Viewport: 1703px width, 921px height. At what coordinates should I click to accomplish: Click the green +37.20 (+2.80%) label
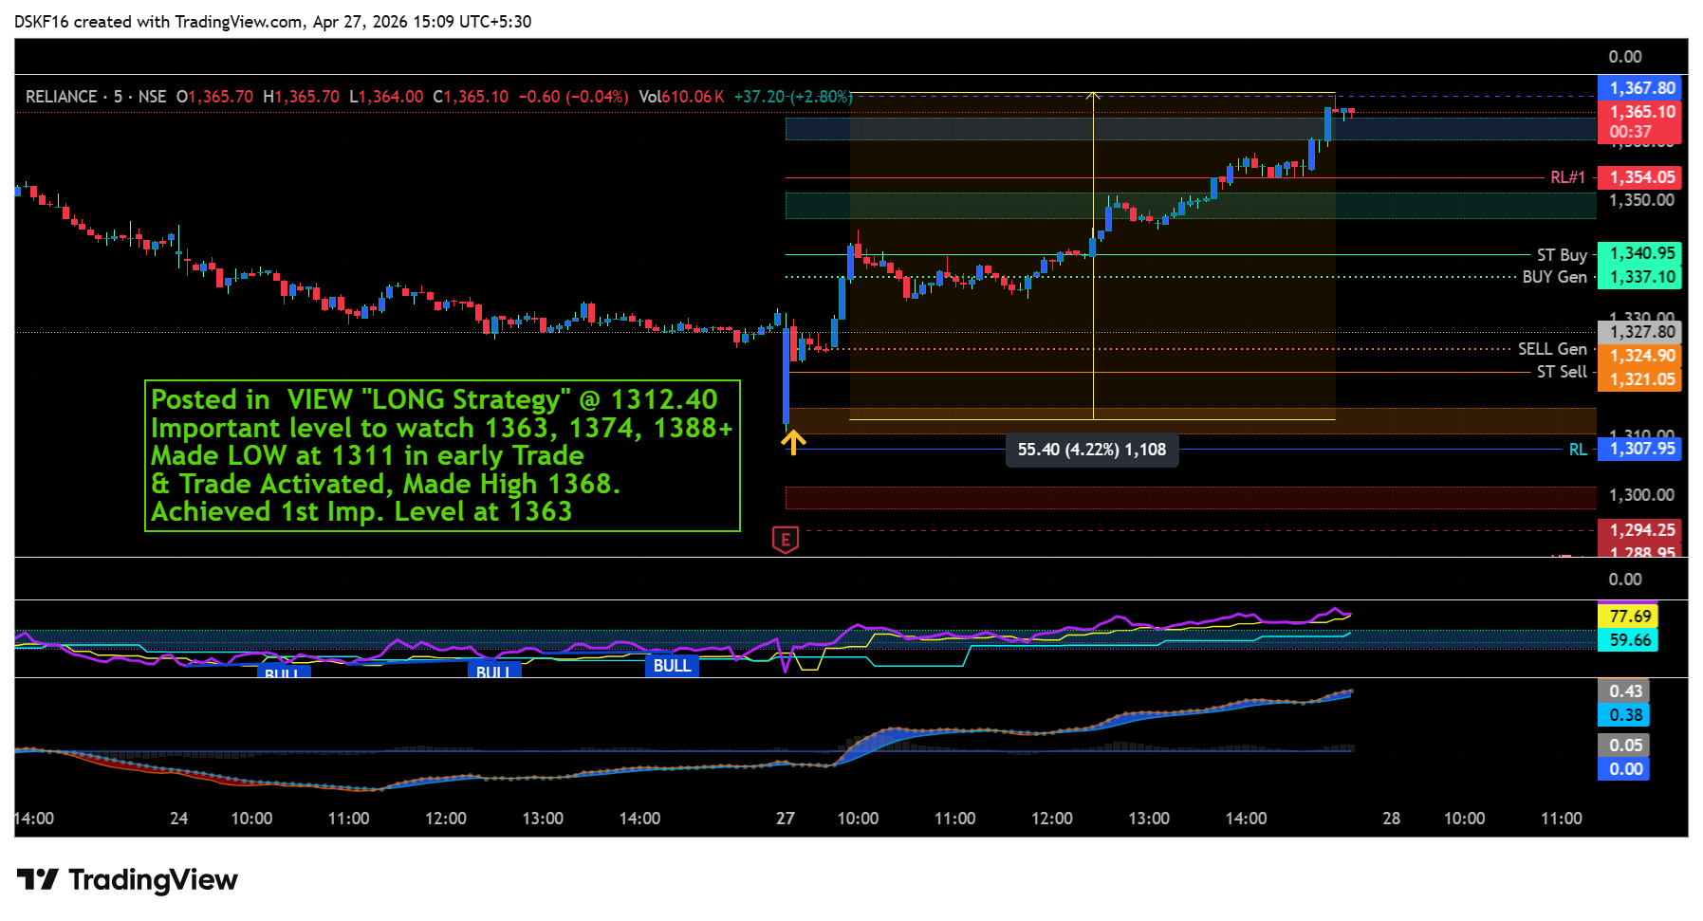pos(793,97)
